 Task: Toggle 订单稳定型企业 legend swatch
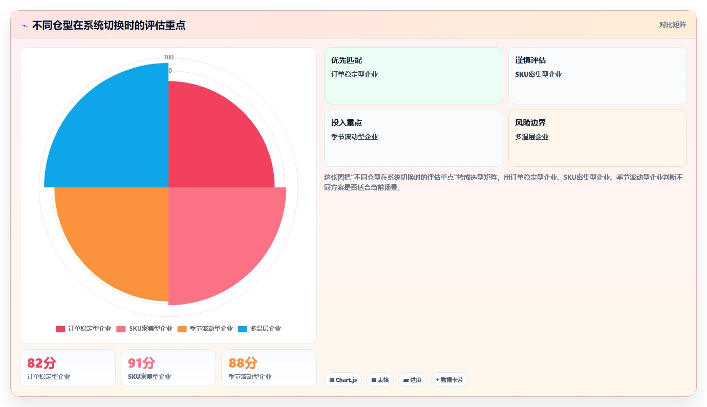click(60, 329)
